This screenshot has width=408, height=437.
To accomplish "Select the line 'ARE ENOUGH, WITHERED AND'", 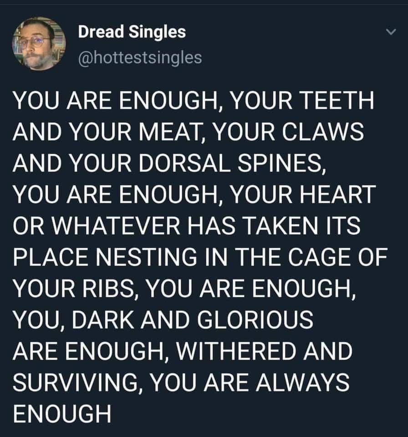I will click(183, 351).
